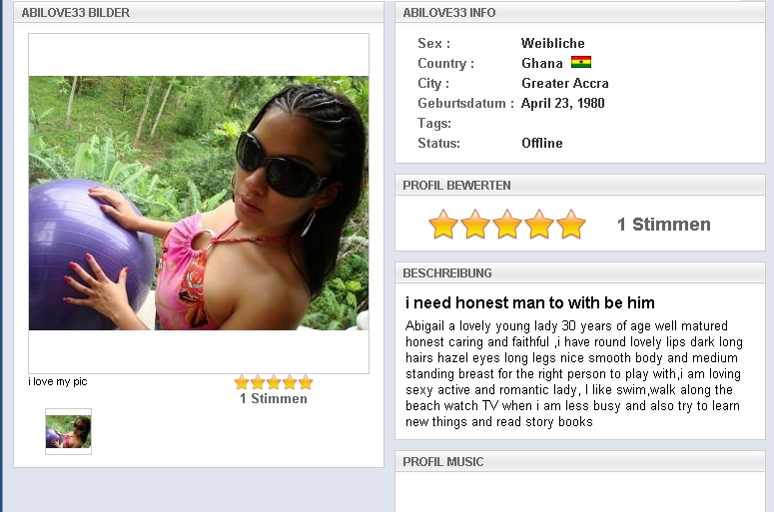Click the PROFIL MUSIC section header

580,461
